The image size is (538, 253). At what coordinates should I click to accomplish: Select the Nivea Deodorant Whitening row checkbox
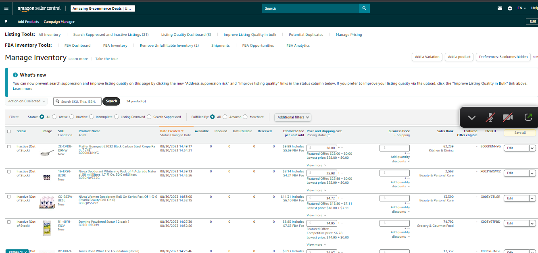tap(9, 172)
